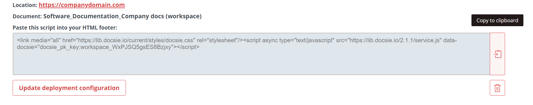Click the trailing data- attribute on the first code line
Screen dimensions: 533x105
point(450,40)
